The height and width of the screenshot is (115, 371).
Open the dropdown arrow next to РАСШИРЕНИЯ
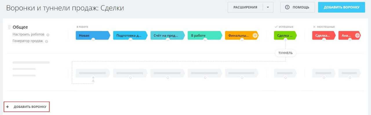pos(268,7)
